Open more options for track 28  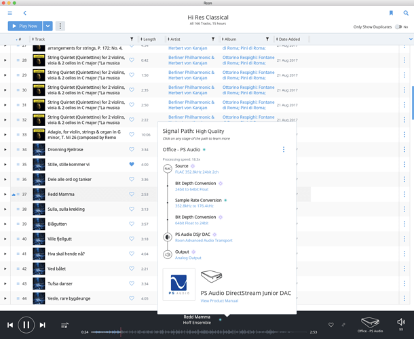[404, 60]
